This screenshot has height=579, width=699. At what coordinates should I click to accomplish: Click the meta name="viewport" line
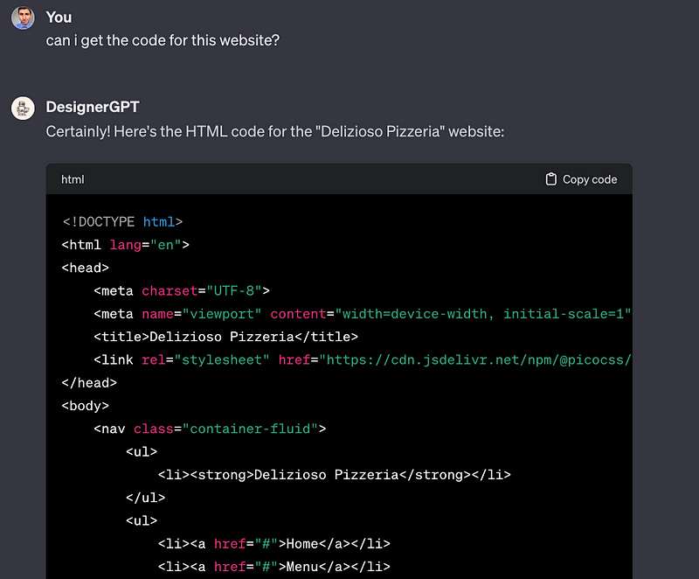pyautogui.click(x=363, y=314)
